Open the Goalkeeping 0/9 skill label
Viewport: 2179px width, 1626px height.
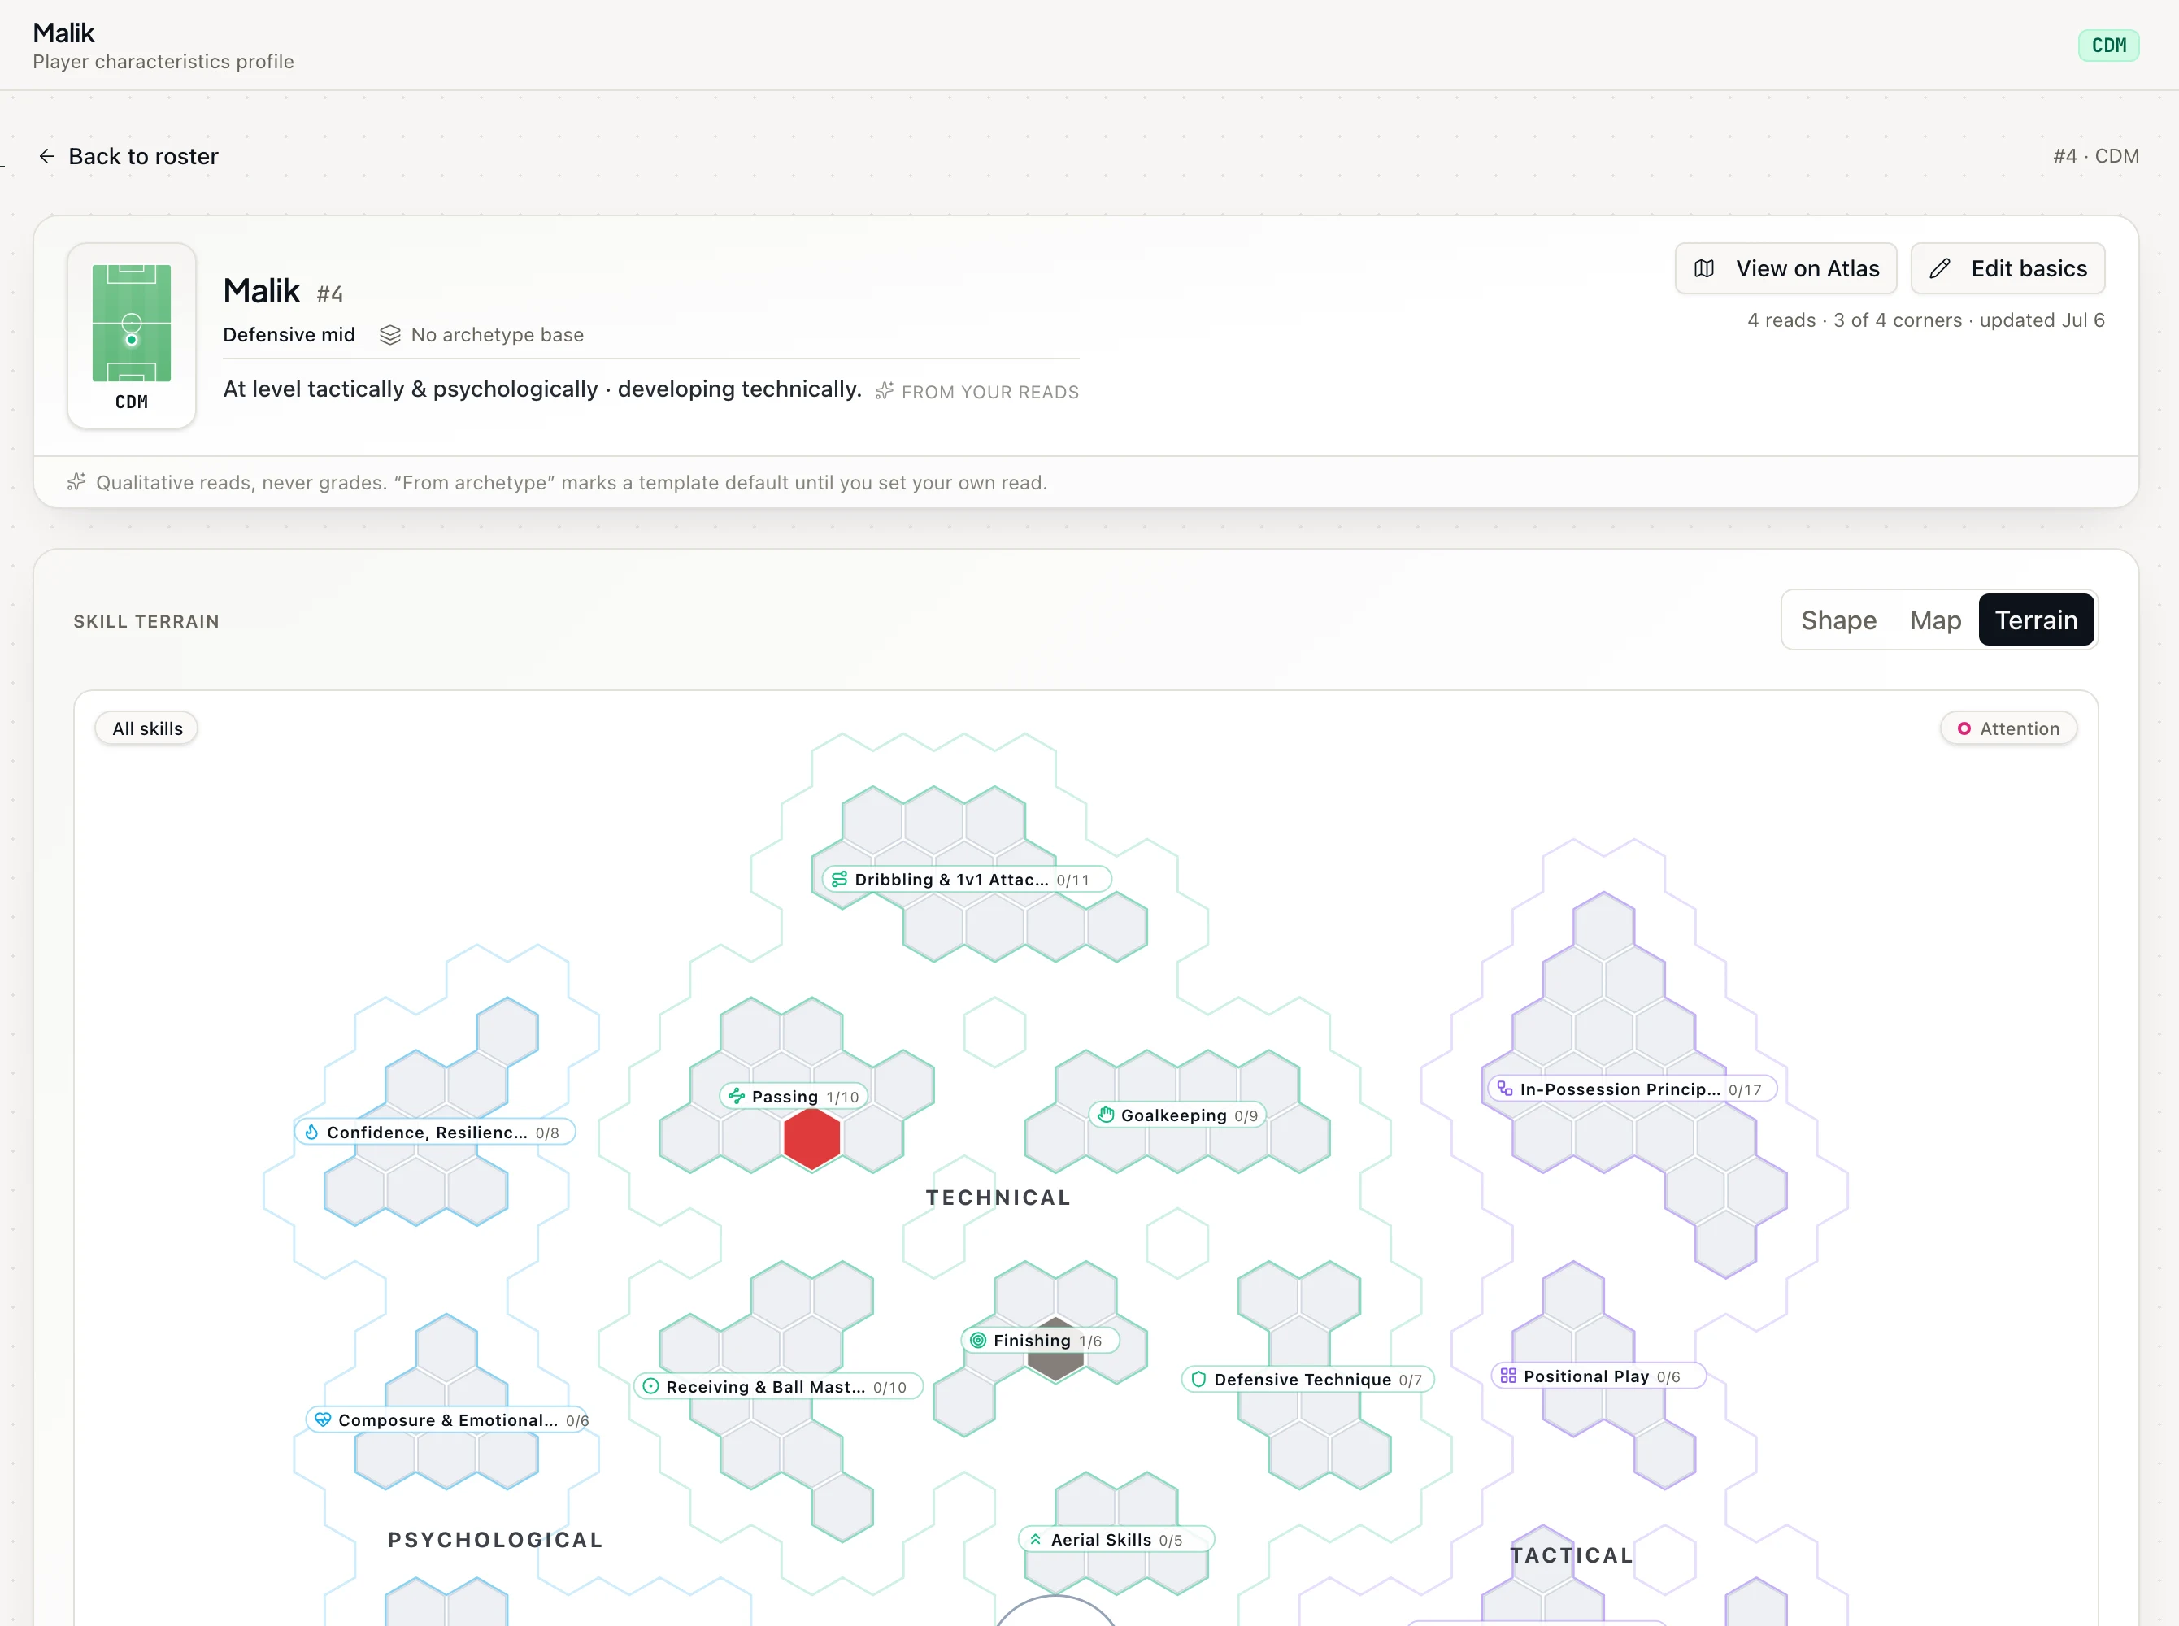pyautogui.click(x=1177, y=1114)
